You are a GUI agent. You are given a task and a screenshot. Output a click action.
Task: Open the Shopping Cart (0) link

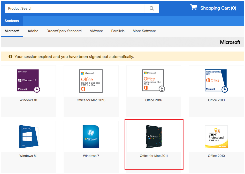[218, 8]
